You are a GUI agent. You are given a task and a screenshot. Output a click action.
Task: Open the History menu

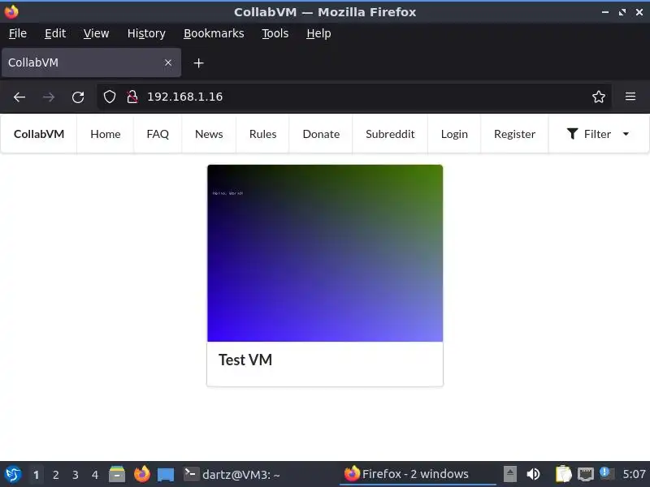146,33
